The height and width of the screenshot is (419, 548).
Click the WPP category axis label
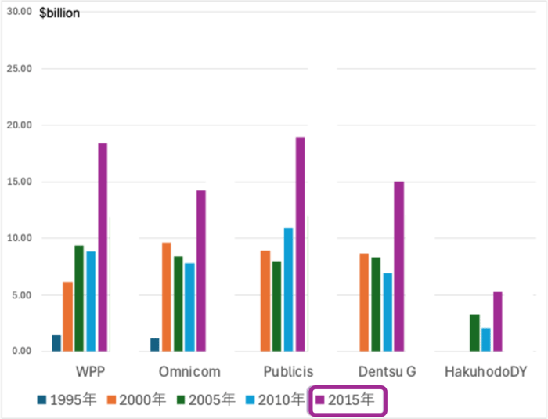coord(90,371)
